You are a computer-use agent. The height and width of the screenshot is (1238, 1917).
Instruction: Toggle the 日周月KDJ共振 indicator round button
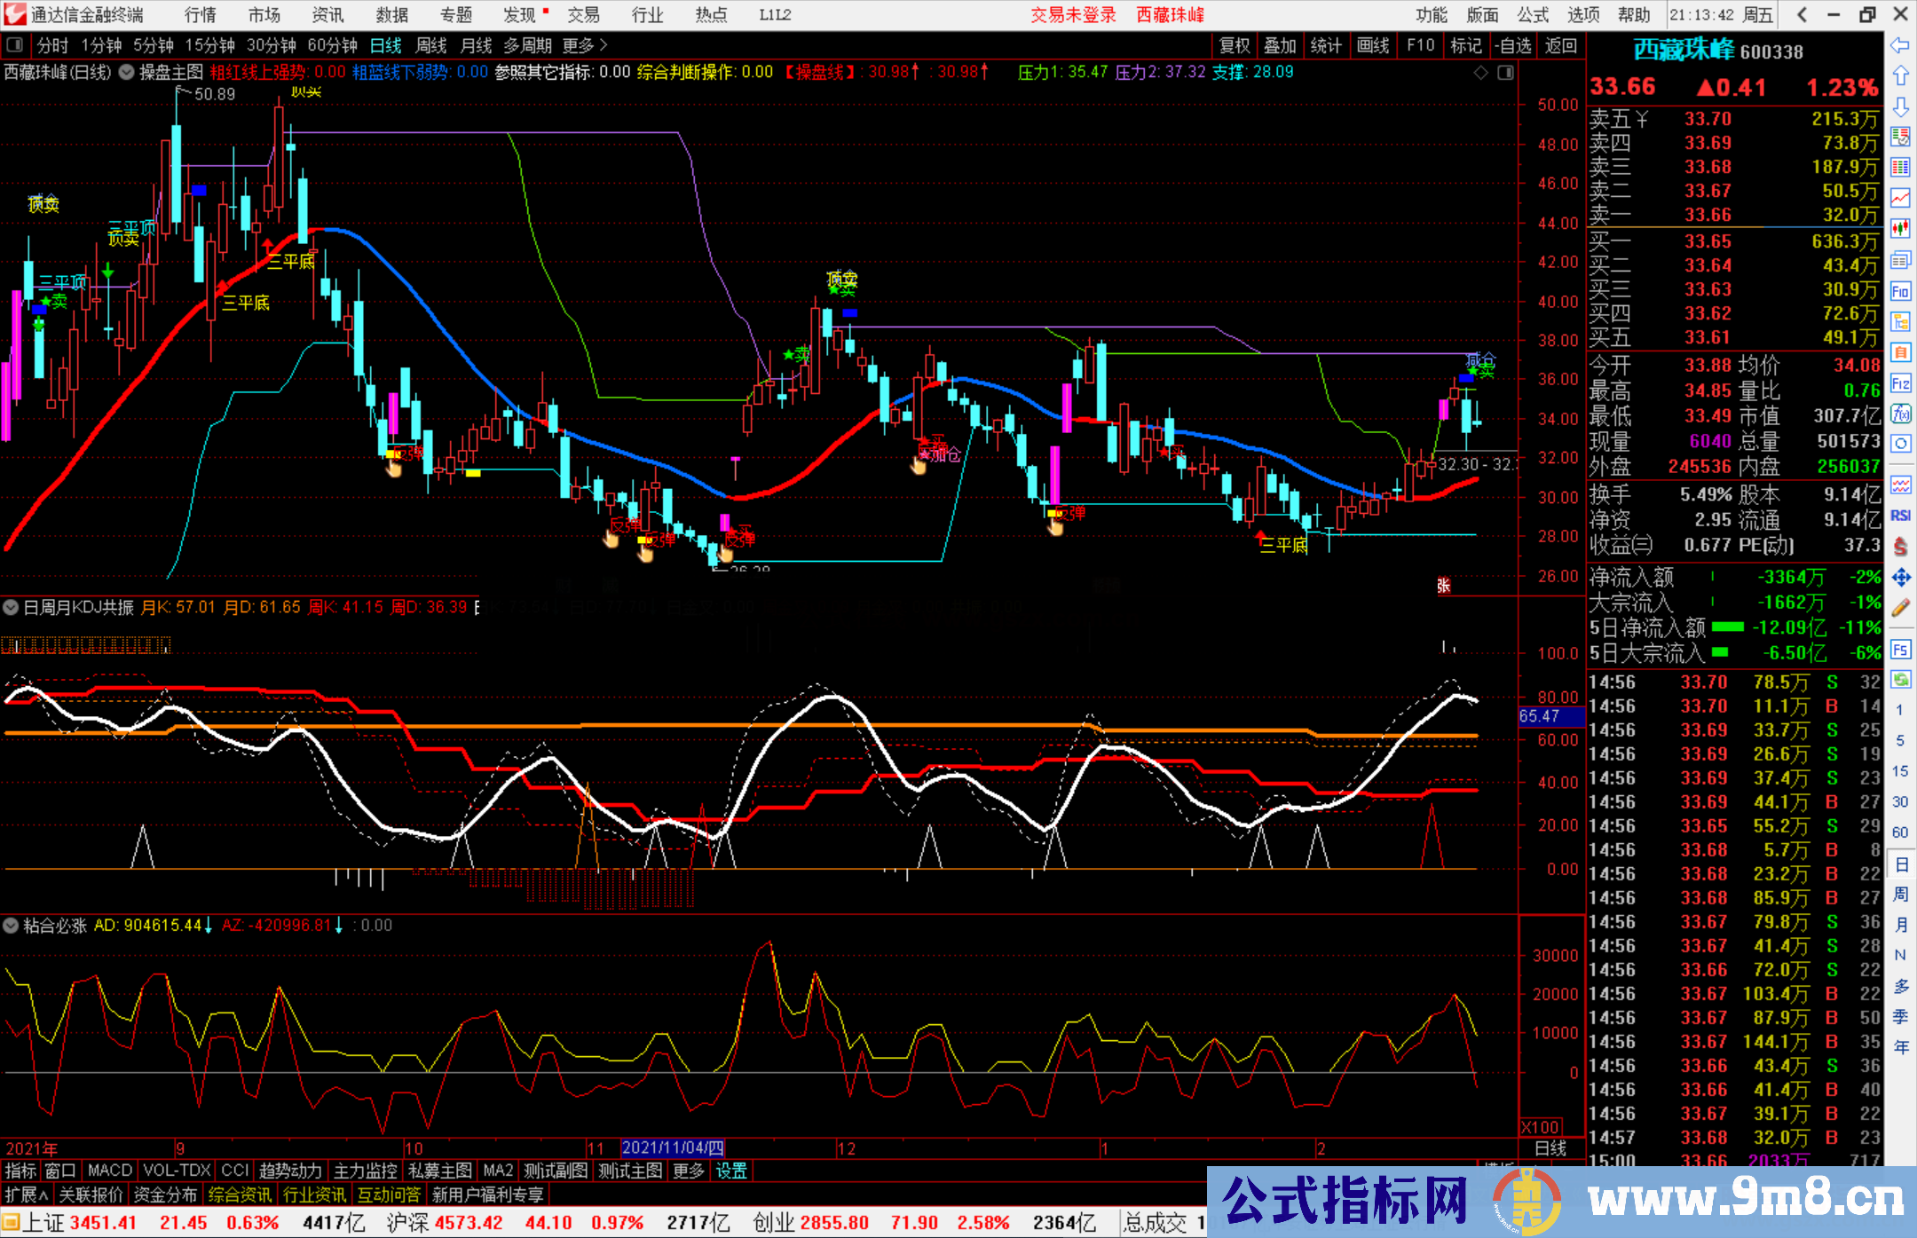point(12,608)
